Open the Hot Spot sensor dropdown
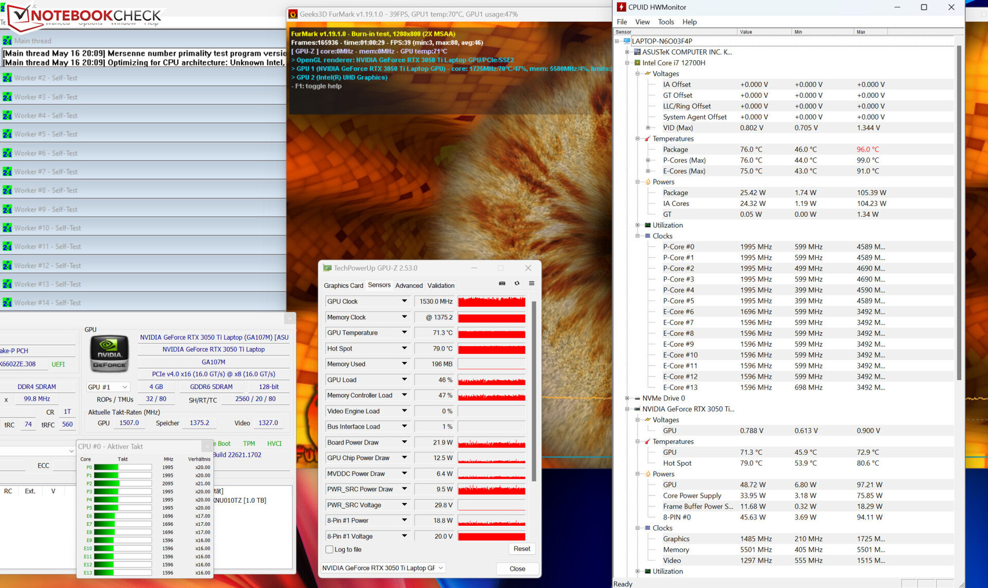Viewport: 988px width, 588px height. click(404, 348)
